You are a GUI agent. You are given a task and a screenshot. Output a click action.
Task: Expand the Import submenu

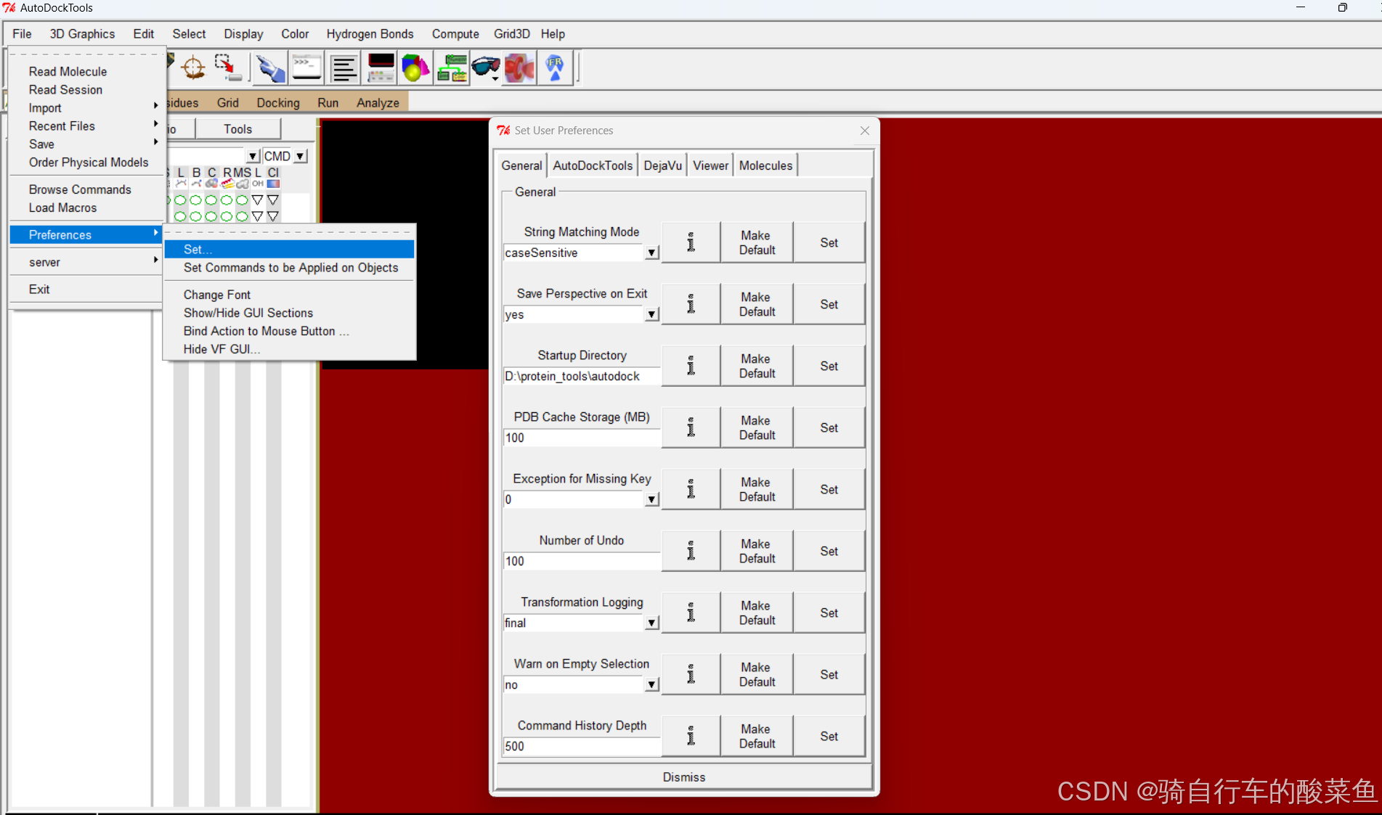point(87,107)
